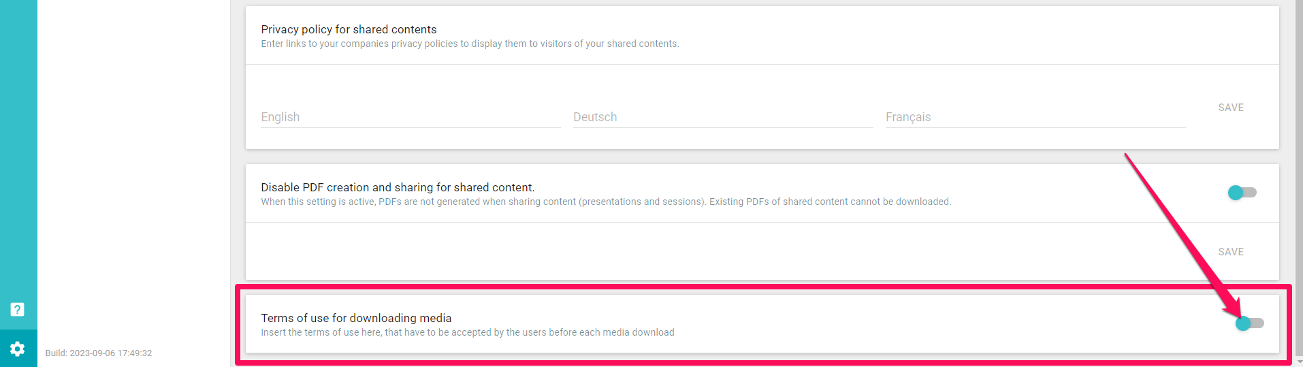Click the English privacy policy link field
The height and width of the screenshot is (367, 1303).
[411, 117]
